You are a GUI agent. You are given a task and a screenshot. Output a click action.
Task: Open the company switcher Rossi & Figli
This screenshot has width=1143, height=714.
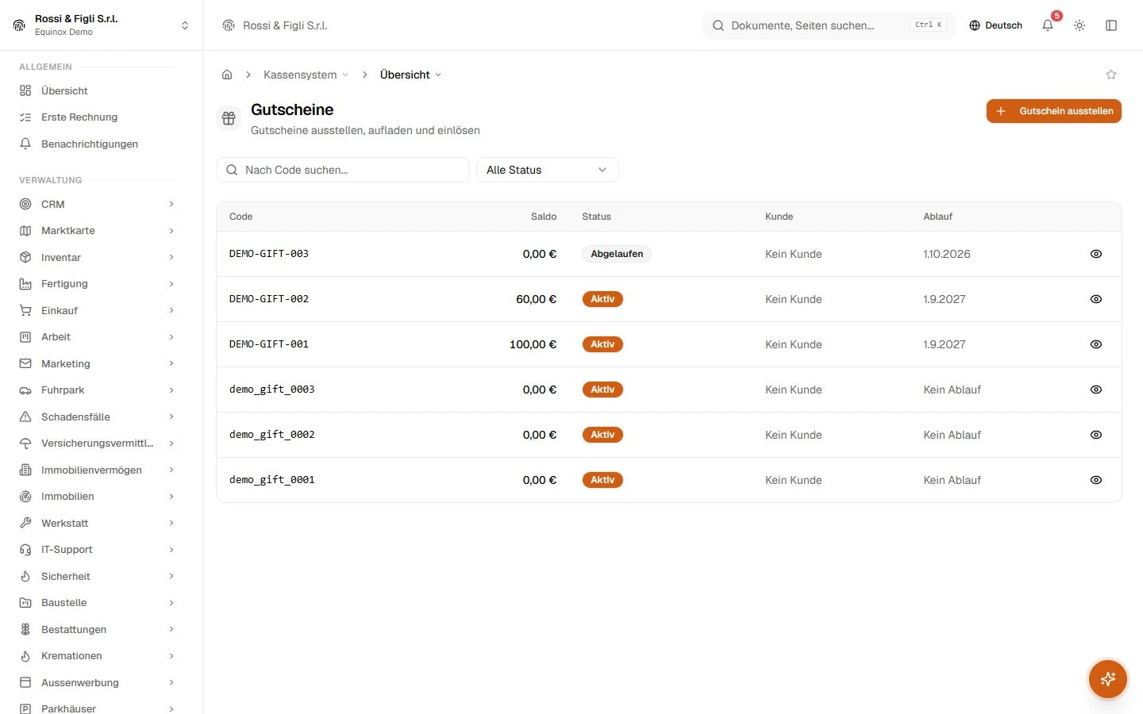(102, 25)
